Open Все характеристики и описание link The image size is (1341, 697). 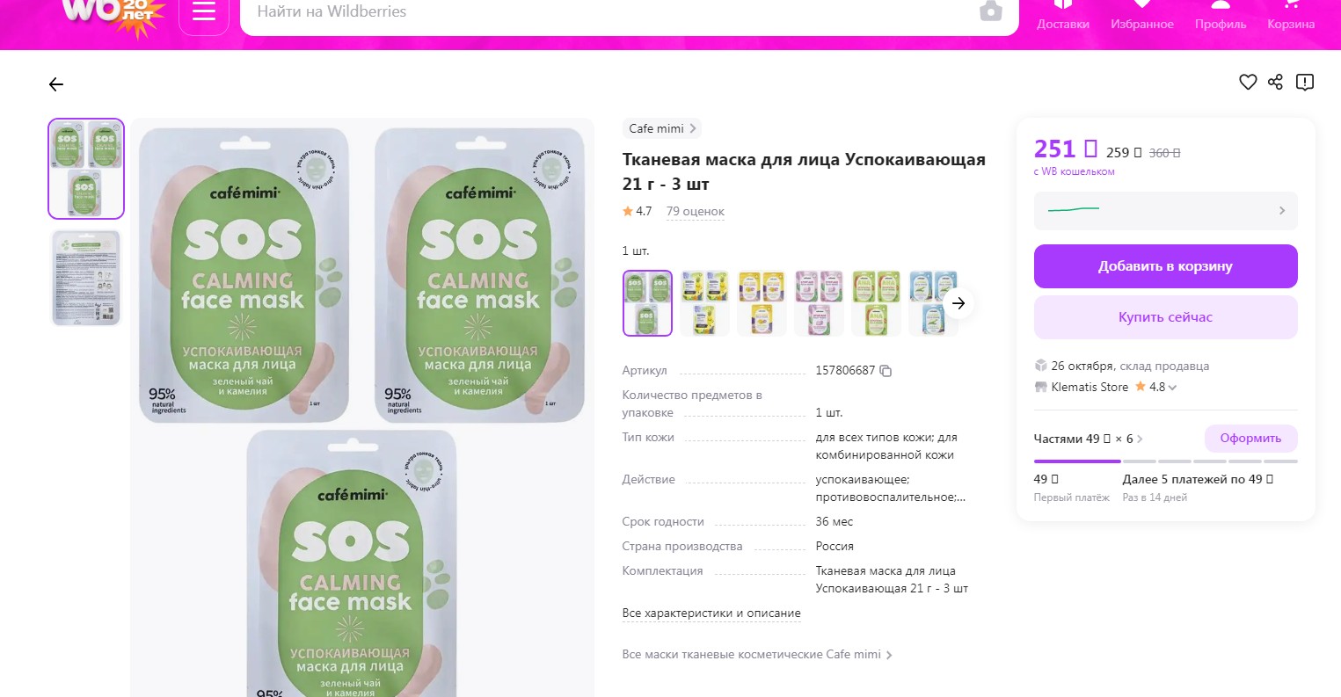tap(711, 614)
